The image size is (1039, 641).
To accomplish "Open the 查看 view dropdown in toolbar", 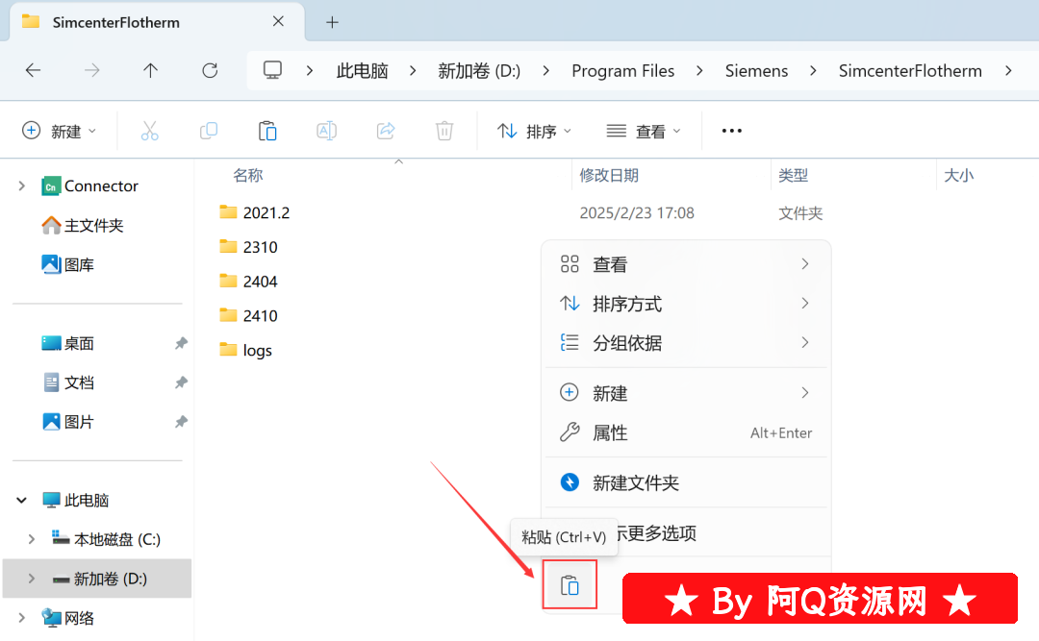I will click(644, 131).
